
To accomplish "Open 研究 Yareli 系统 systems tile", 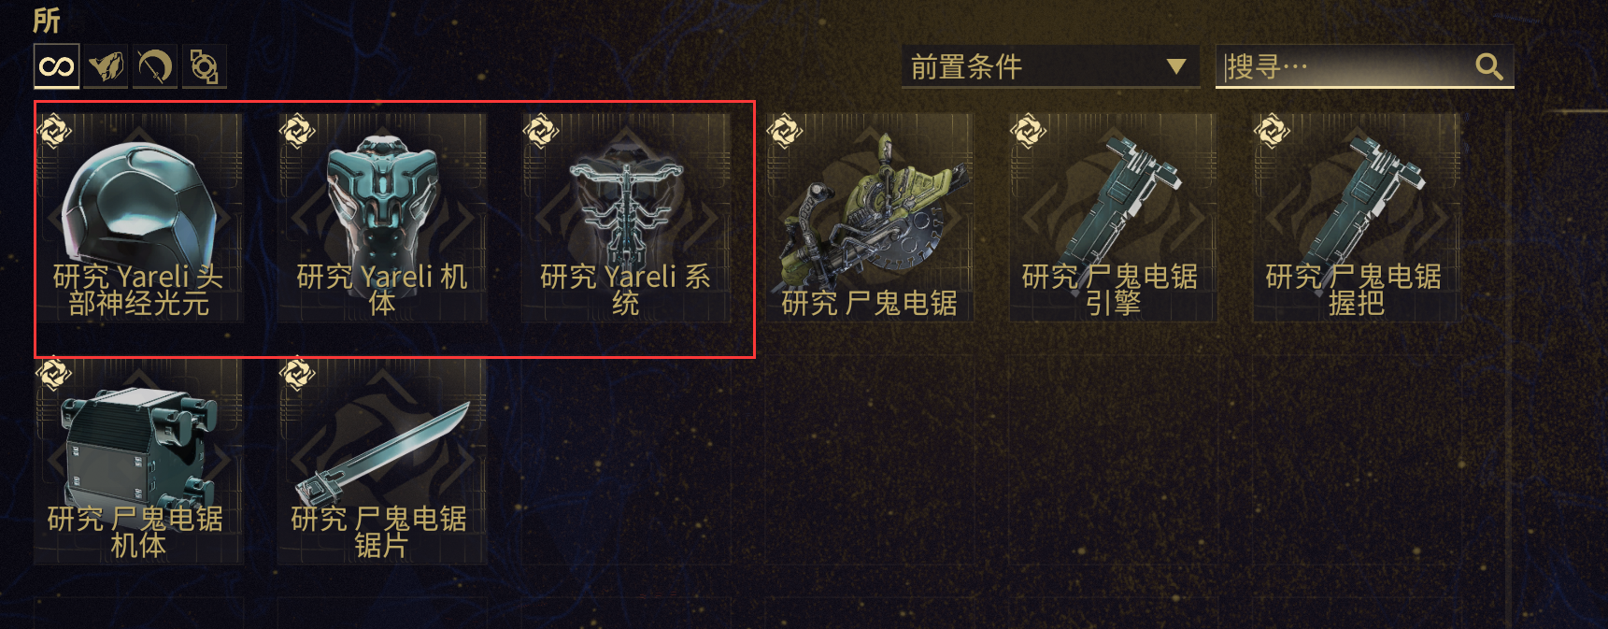I will [x=625, y=218].
